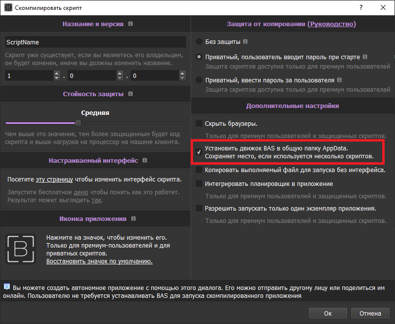Click info icon beside Без защиты option
The width and height of the screenshot is (395, 324).
coord(245,42)
